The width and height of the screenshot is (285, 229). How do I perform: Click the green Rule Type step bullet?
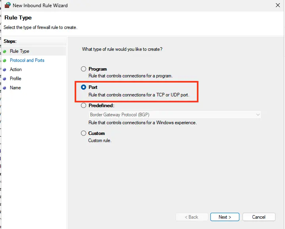[x=4, y=52]
